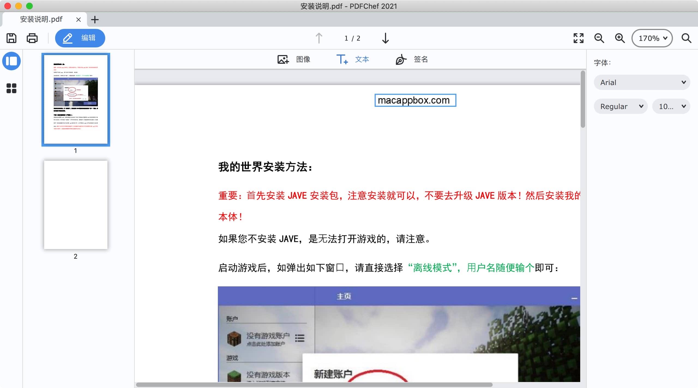This screenshot has width=698, height=388.
Task: Select page 2 thumbnail
Action: (76, 205)
